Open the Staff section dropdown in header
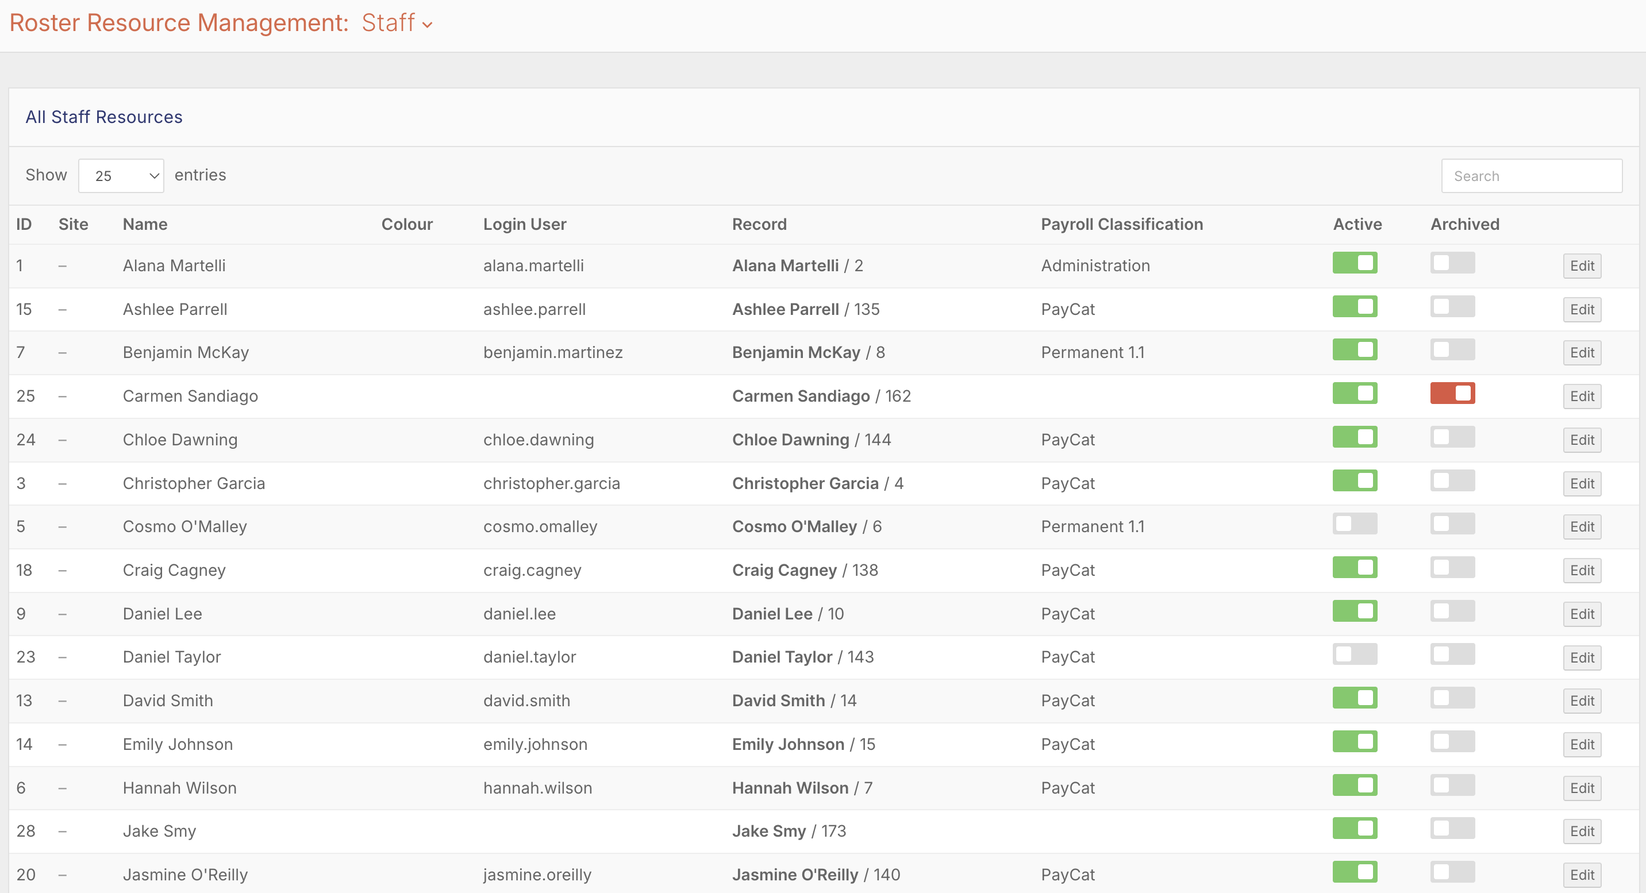 (x=397, y=24)
